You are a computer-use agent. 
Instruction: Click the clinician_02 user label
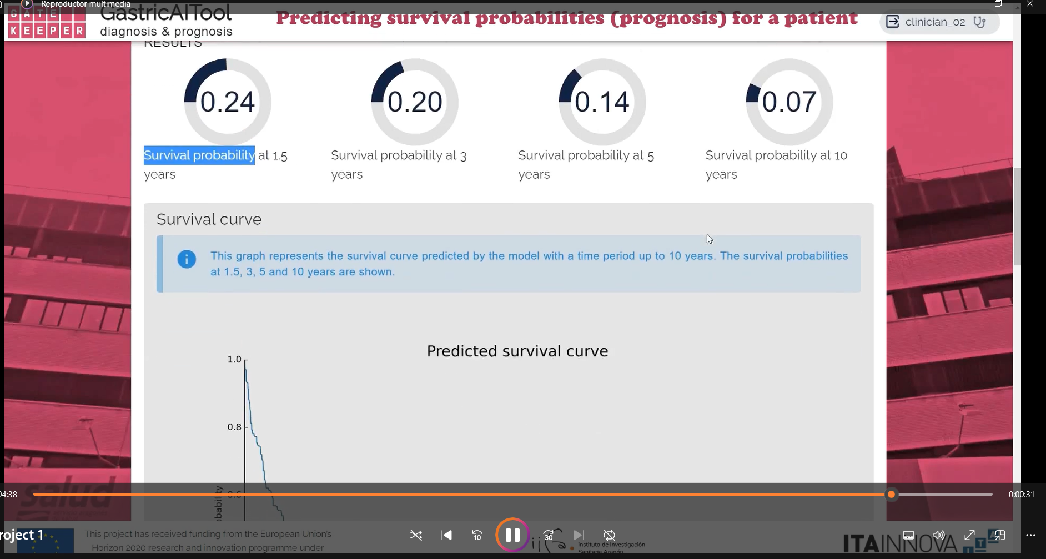935,22
